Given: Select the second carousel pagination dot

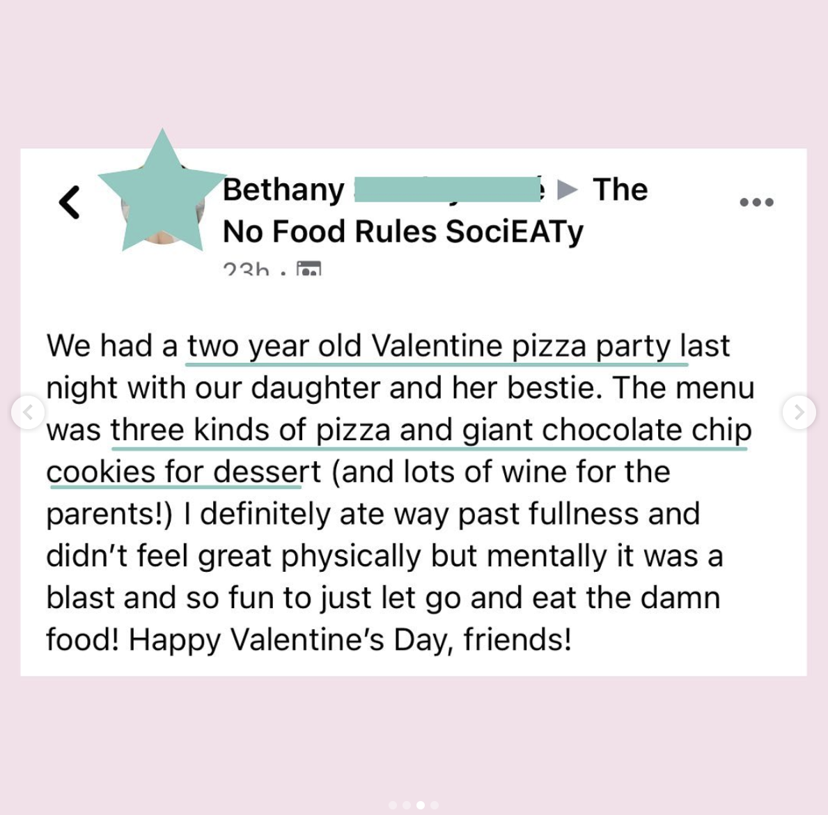Looking at the screenshot, I should click(x=407, y=805).
